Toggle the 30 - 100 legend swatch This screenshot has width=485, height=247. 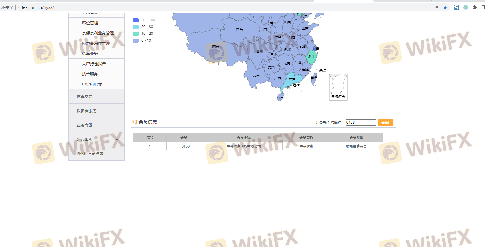click(x=136, y=20)
